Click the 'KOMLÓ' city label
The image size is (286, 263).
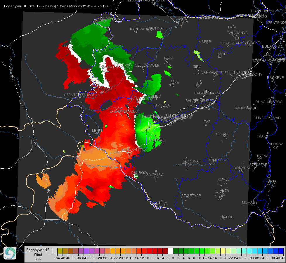point(224,179)
